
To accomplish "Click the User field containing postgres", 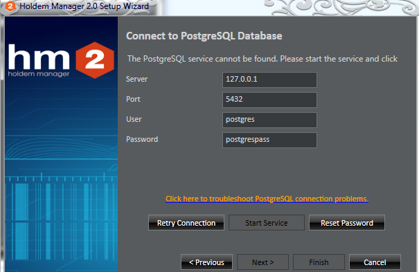I will tap(269, 120).
